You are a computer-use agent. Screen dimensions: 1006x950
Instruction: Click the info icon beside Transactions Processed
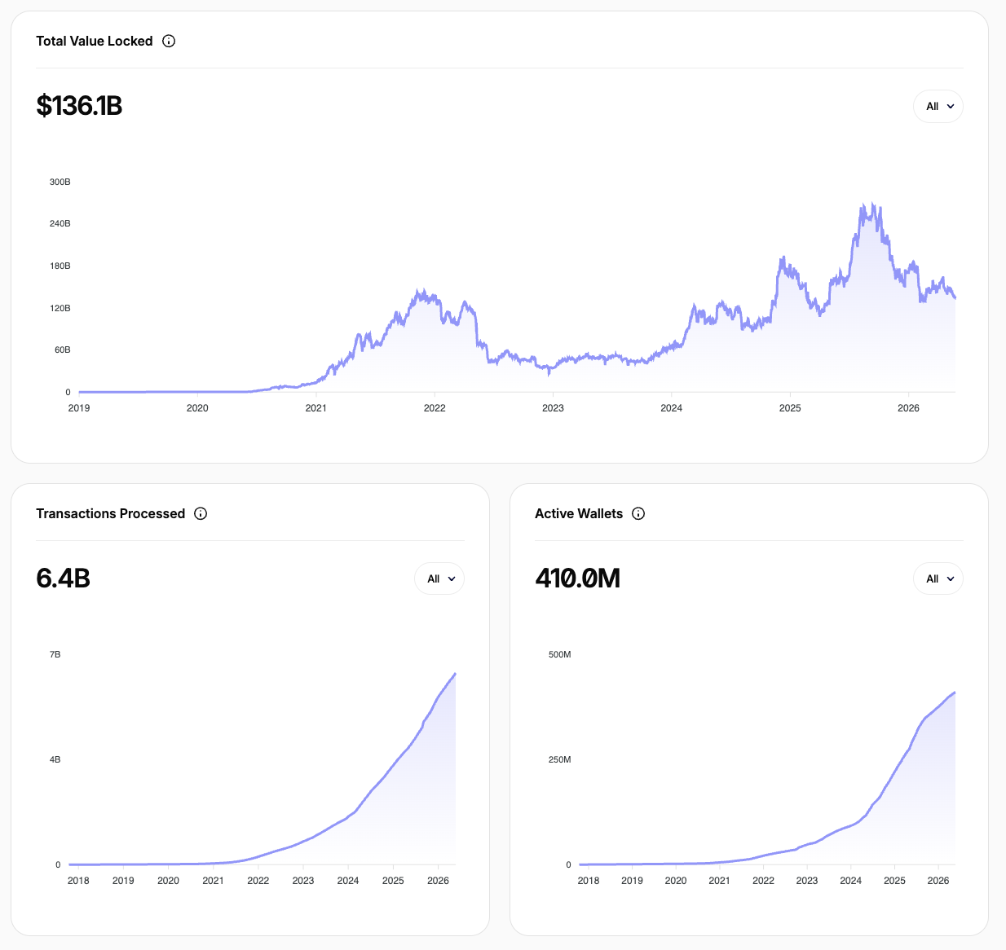tap(201, 513)
